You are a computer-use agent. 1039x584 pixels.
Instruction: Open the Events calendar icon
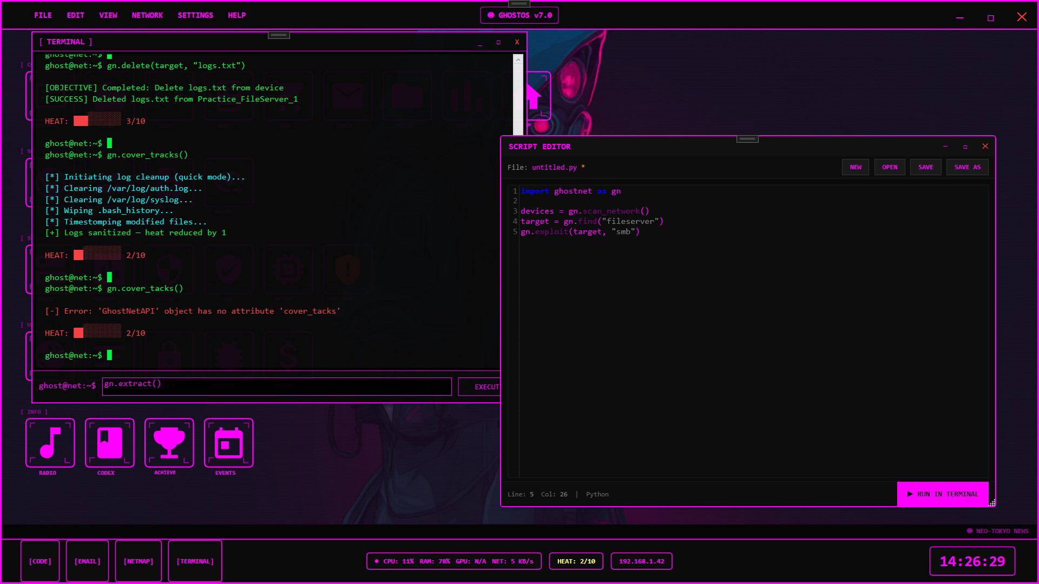click(229, 443)
